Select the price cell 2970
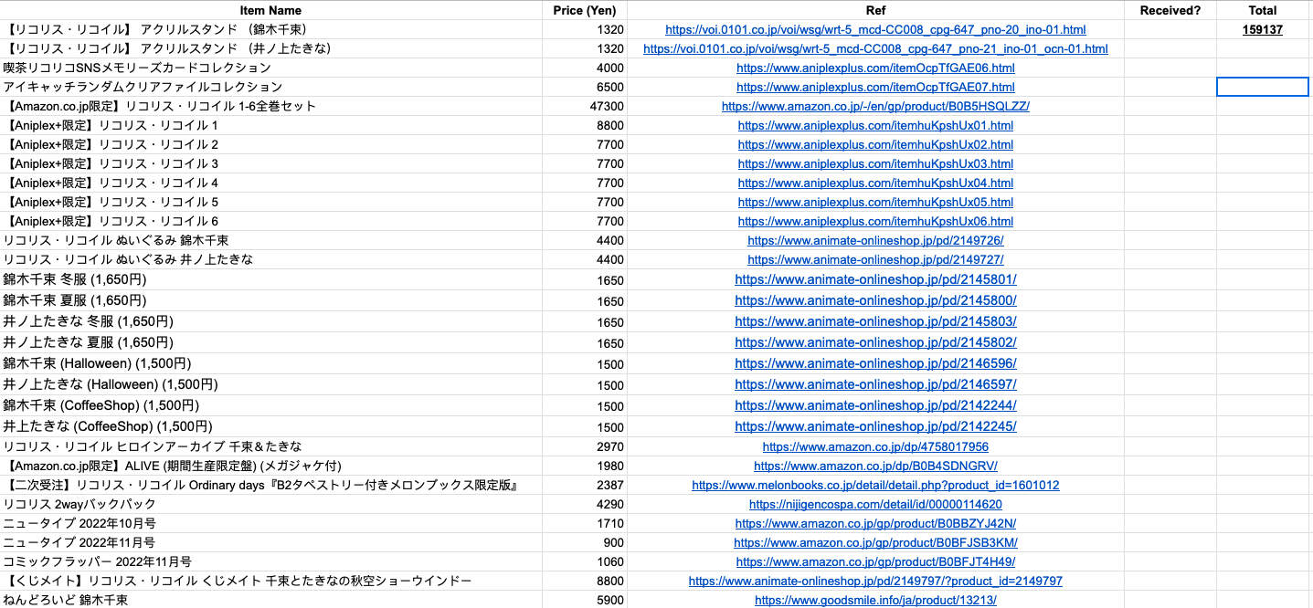1313x608 pixels. click(585, 447)
